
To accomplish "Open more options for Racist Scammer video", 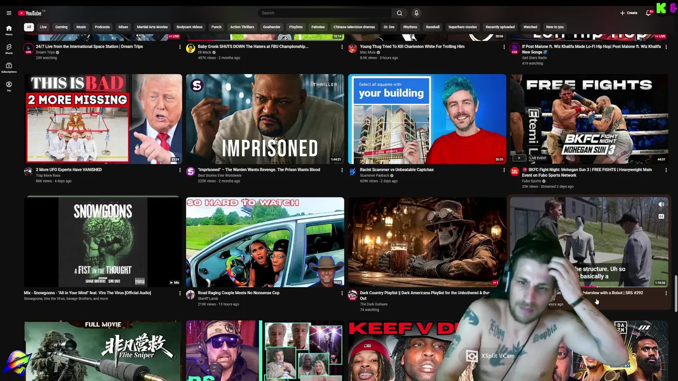I will click(504, 170).
